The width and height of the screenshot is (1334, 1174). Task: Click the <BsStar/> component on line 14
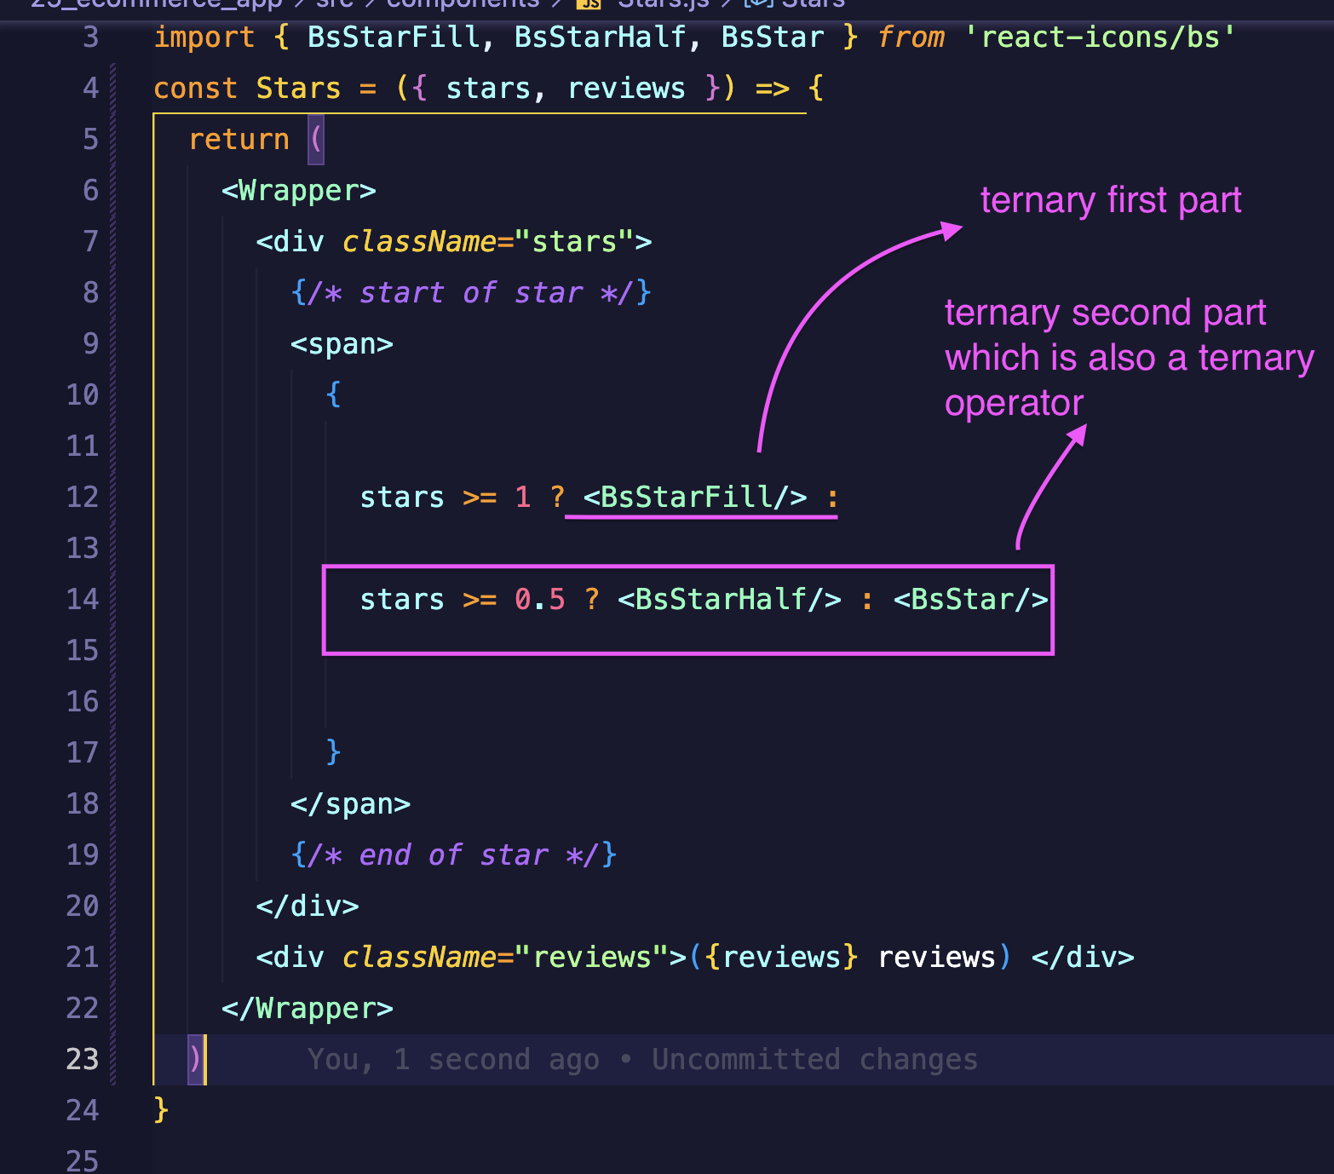click(x=970, y=600)
